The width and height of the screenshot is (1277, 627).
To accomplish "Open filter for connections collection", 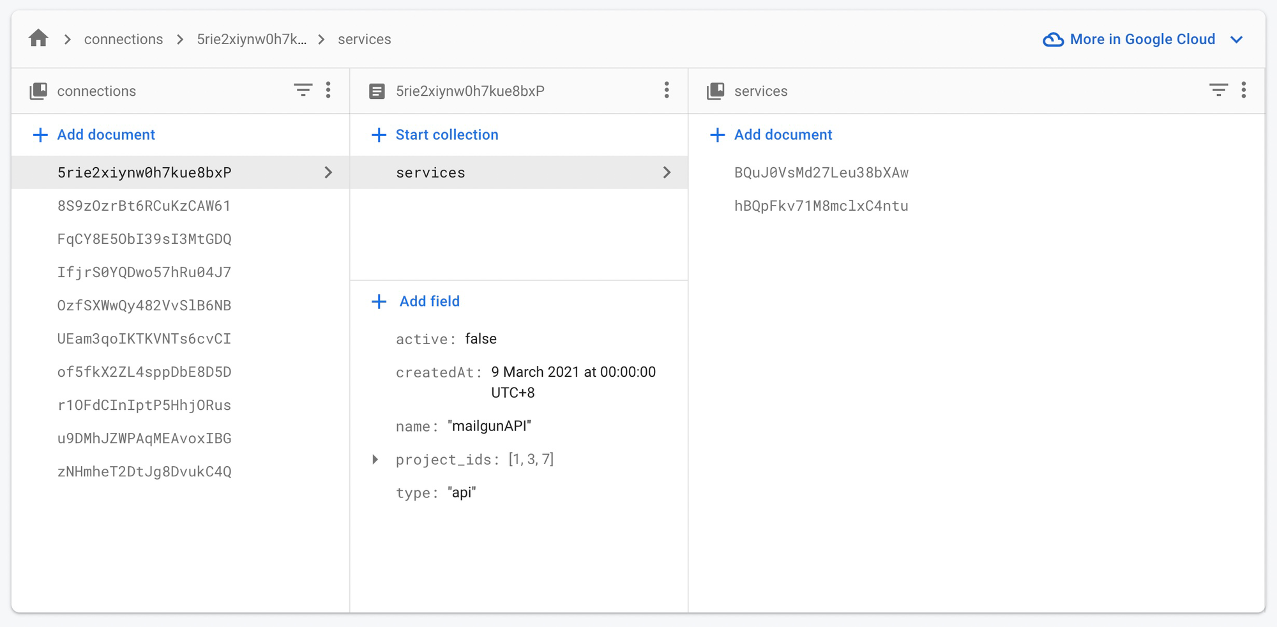I will click(x=303, y=91).
